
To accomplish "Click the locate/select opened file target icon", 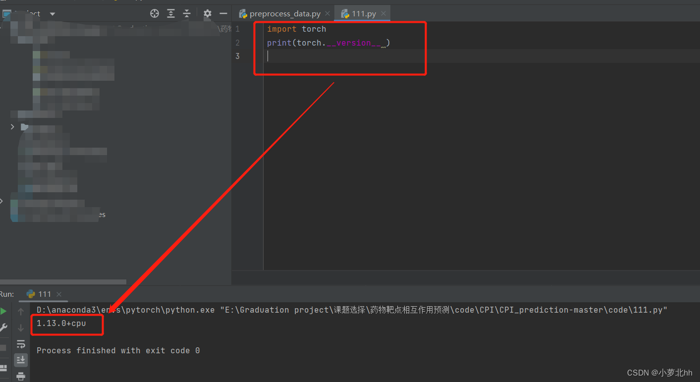I will (155, 14).
